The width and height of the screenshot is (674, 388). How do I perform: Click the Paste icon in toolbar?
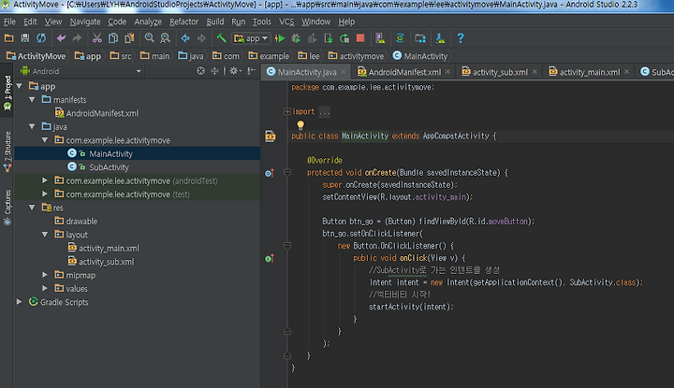click(129, 38)
